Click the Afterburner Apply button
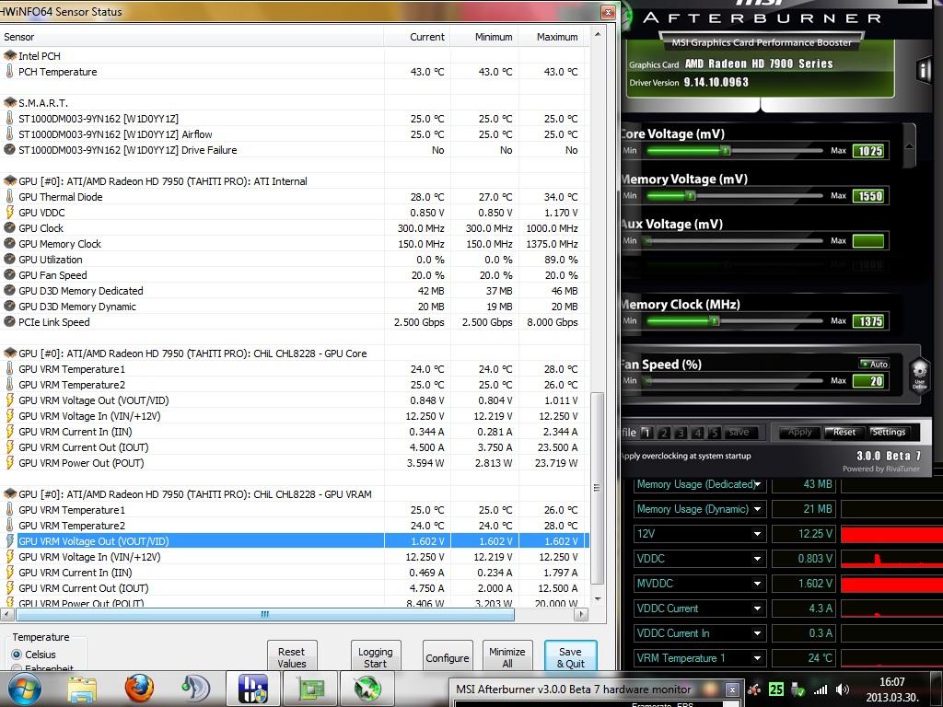Screen dimensions: 943x707 click(x=799, y=432)
